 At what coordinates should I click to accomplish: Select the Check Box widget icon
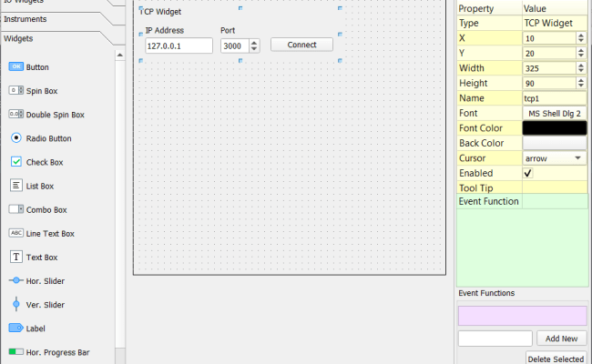click(15, 162)
